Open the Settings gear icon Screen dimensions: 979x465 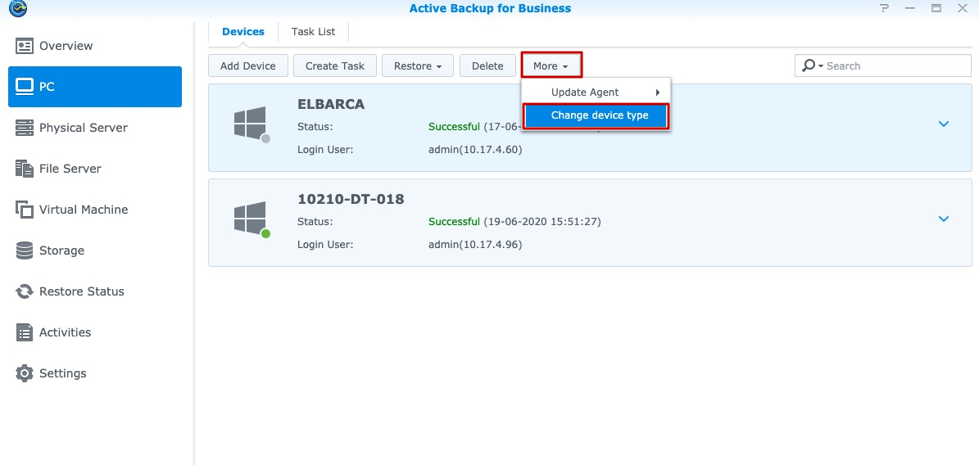click(25, 373)
